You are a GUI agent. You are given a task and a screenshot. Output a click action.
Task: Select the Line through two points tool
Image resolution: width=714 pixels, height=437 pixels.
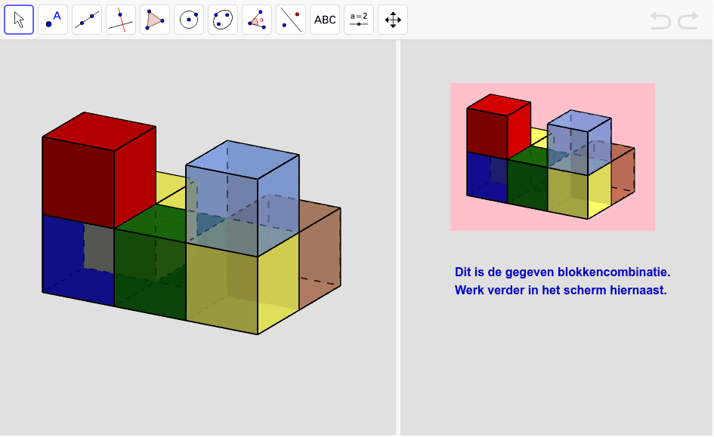tap(87, 20)
